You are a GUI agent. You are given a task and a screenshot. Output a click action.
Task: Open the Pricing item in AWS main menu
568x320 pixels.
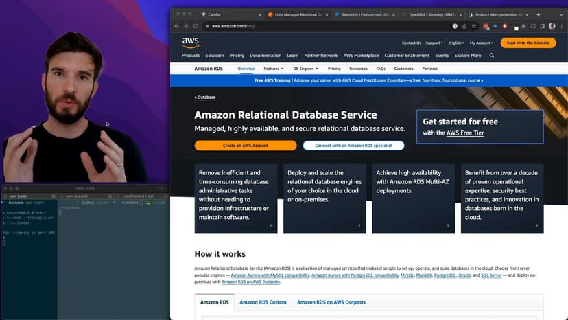[237, 56]
